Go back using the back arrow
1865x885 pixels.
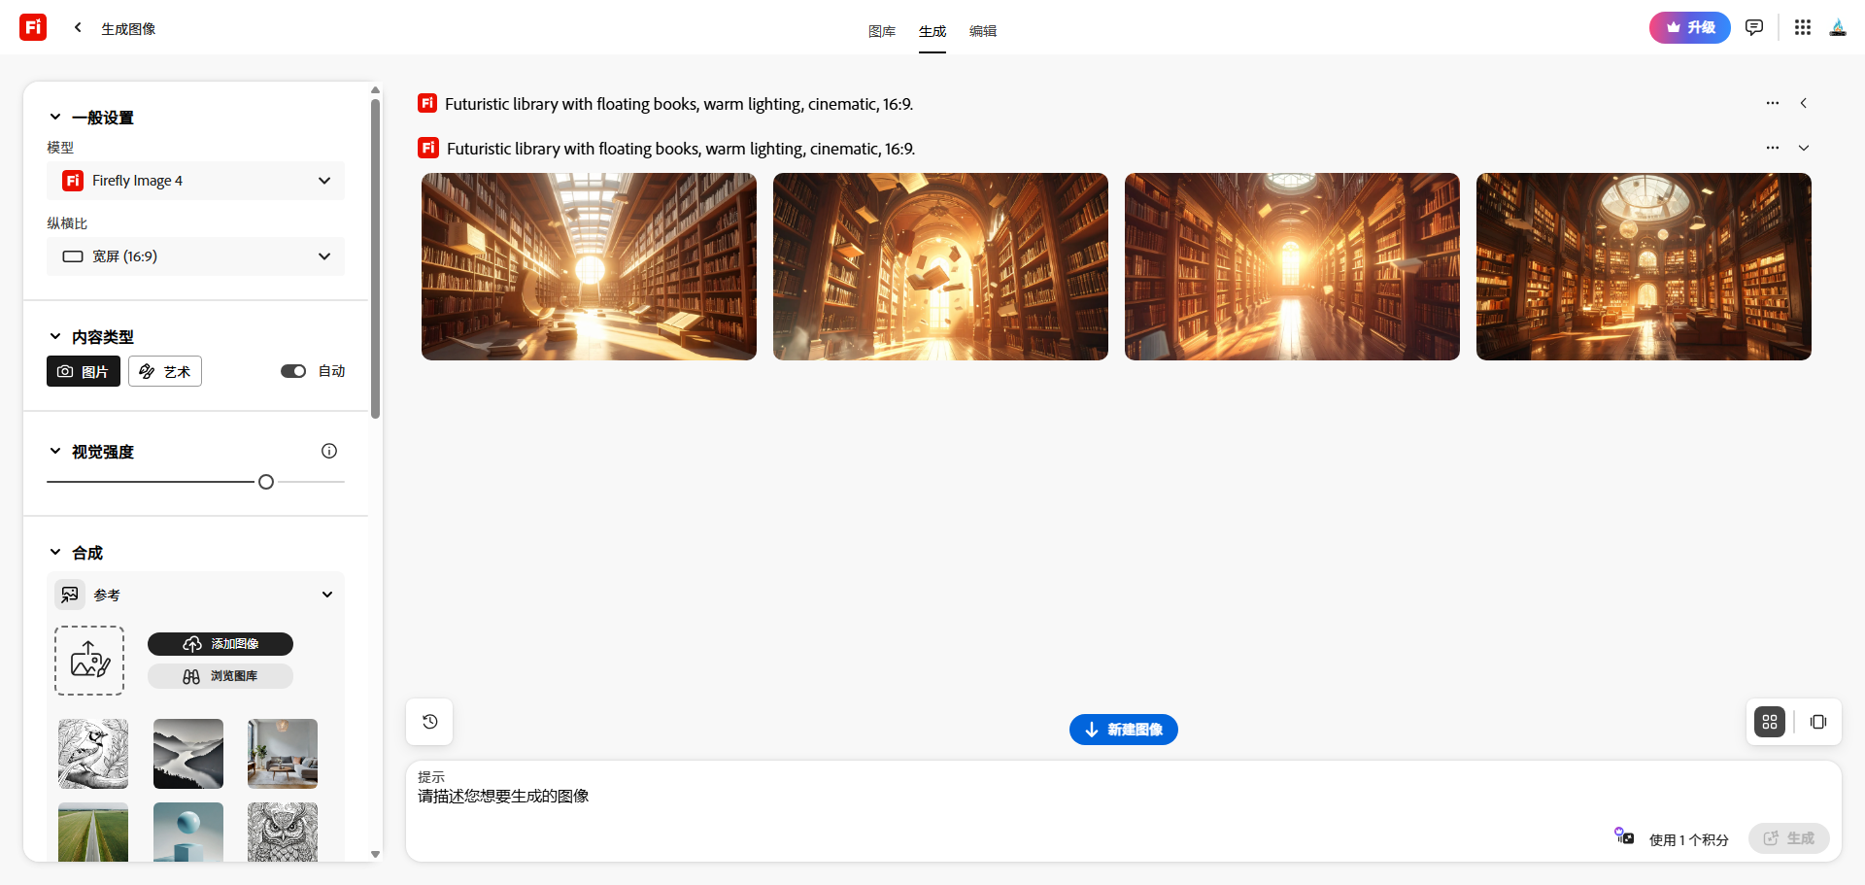point(78,28)
